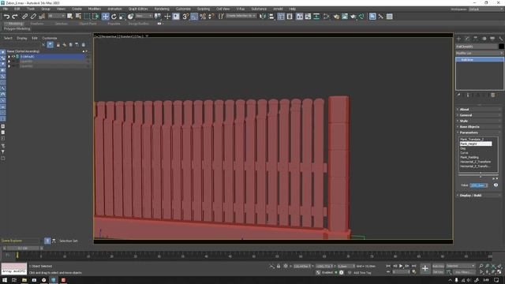Image resolution: width=505 pixels, height=284 pixels.
Task: Open the reference coordinate system dropdown
Action: 144,16
